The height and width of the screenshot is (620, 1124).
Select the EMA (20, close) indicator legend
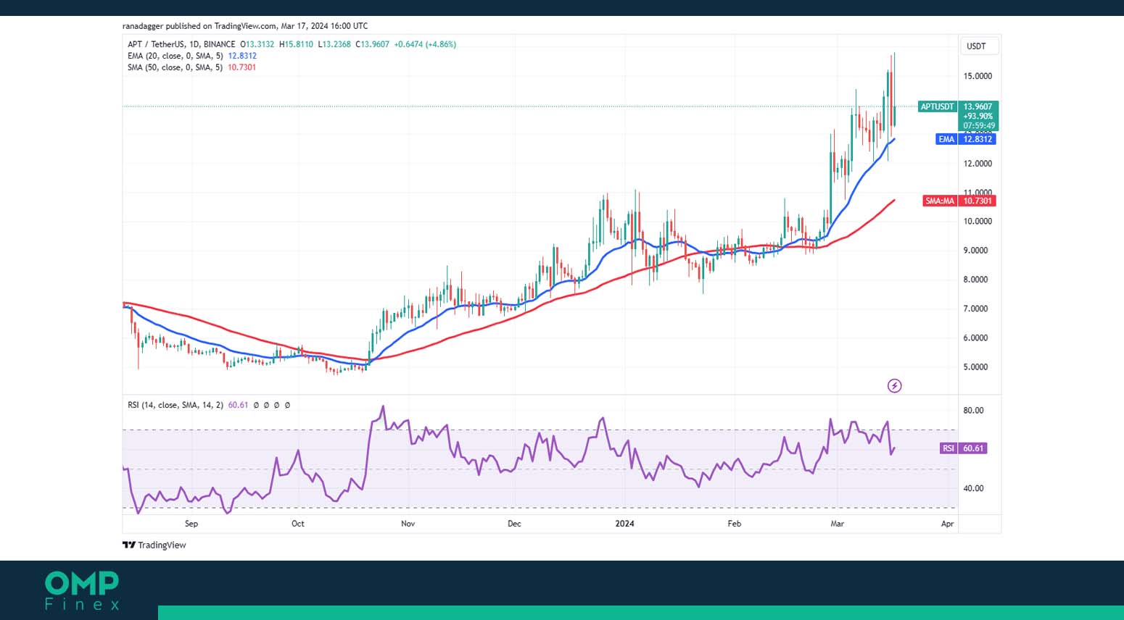[x=175, y=56]
